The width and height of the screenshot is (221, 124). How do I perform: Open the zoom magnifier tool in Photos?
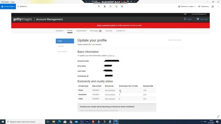pos(99,7)
